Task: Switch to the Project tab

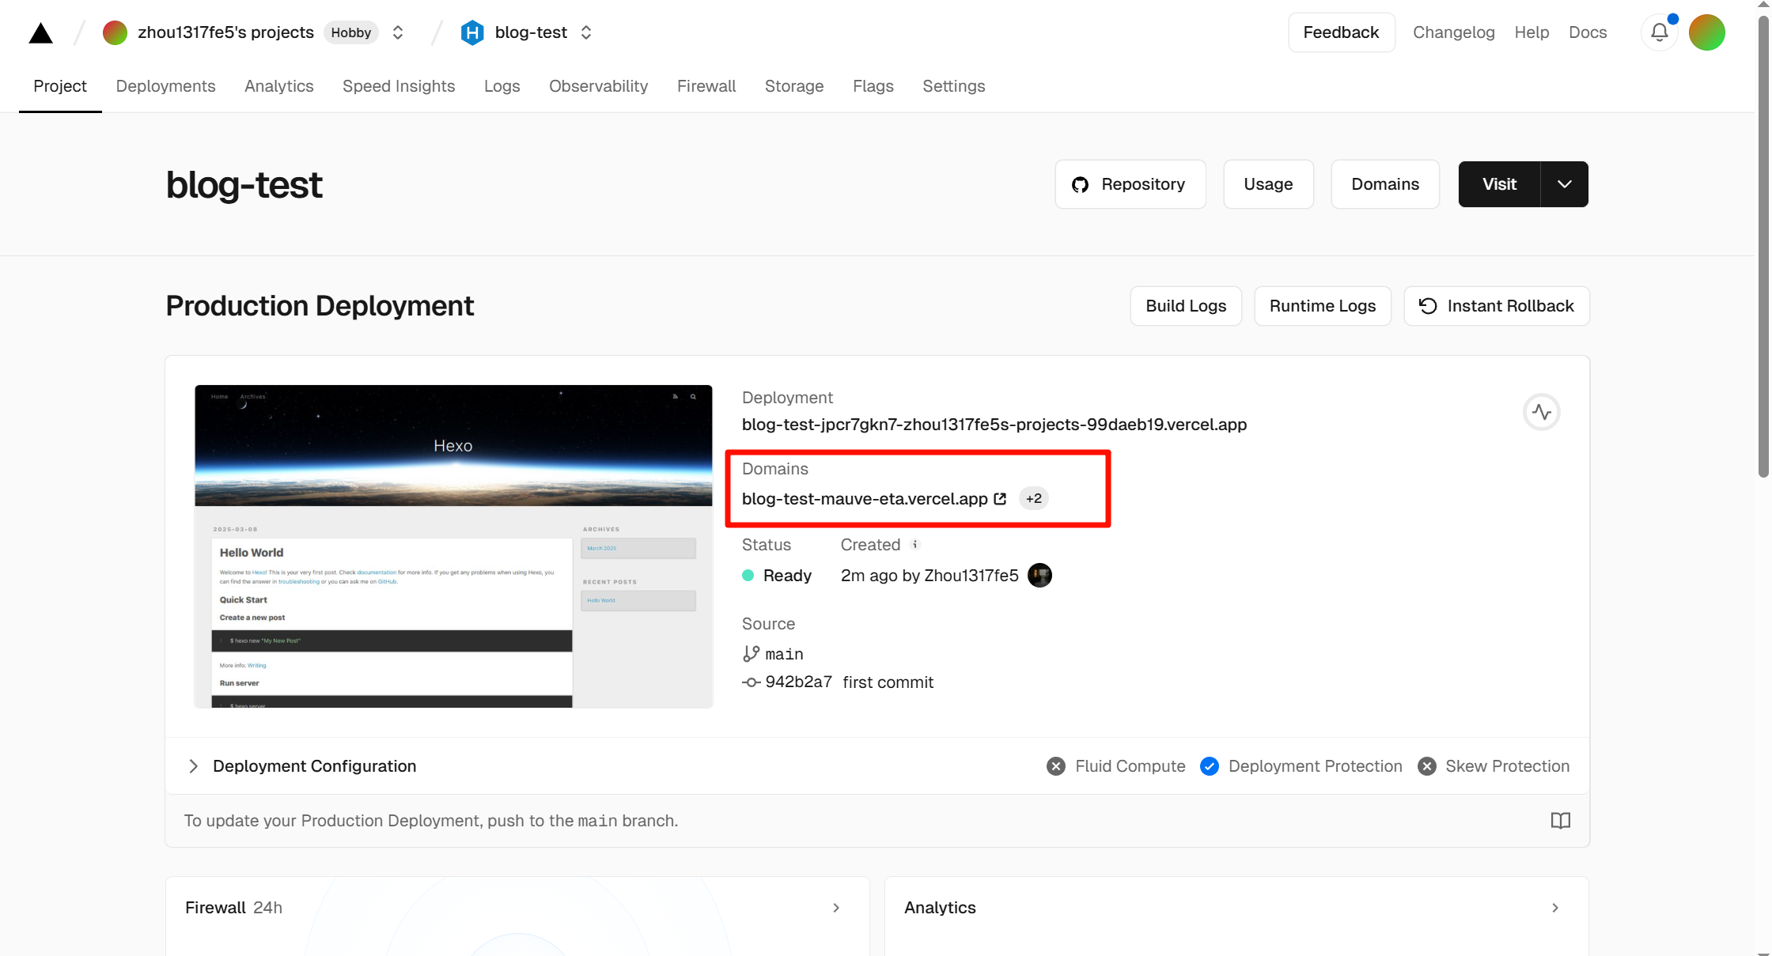Action: (60, 86)
